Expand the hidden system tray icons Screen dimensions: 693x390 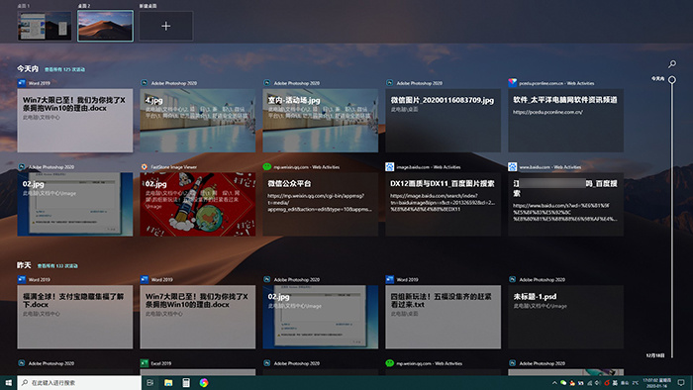tap(554, 383)
